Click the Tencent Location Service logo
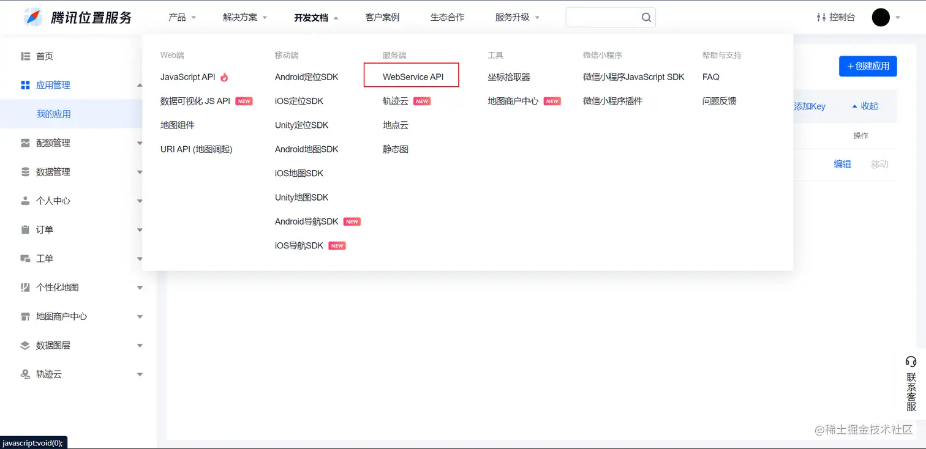Image resolution: width=926 pixels, height=449 pixels. [x=77, y=17]
